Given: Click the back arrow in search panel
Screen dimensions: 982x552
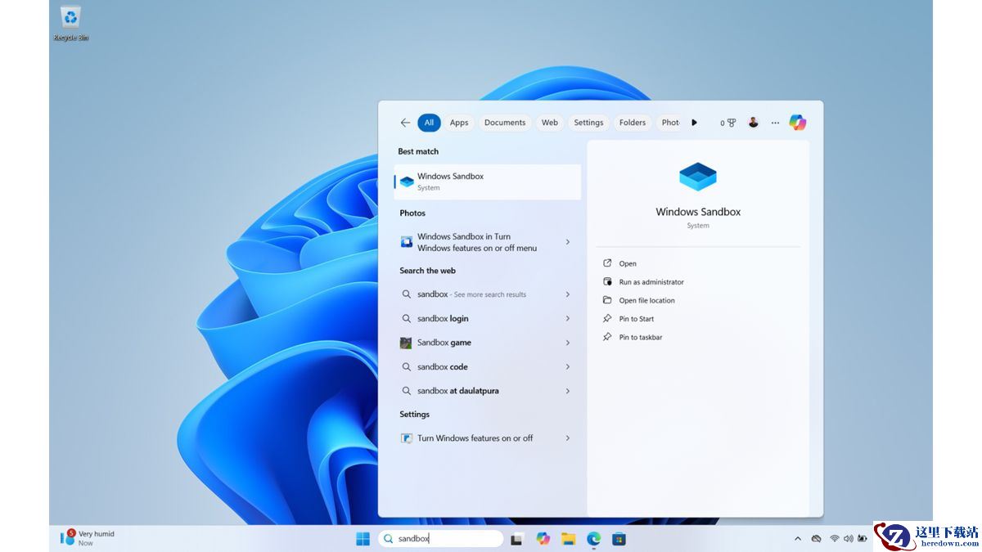Looking at the screenshot, I should click(405, 123).
